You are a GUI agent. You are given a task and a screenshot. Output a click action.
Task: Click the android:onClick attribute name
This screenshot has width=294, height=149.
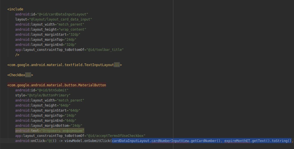tap(30, 141)
